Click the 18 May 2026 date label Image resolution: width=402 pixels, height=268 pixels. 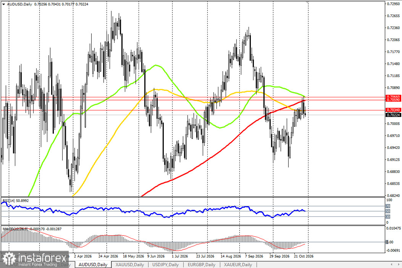click(x=133, y=256)
